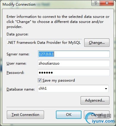The height and width of the screenshot is (126, 116).
Task: Focus the Server name field showing 127.0.0.1
Action: [x=74, y=54]
